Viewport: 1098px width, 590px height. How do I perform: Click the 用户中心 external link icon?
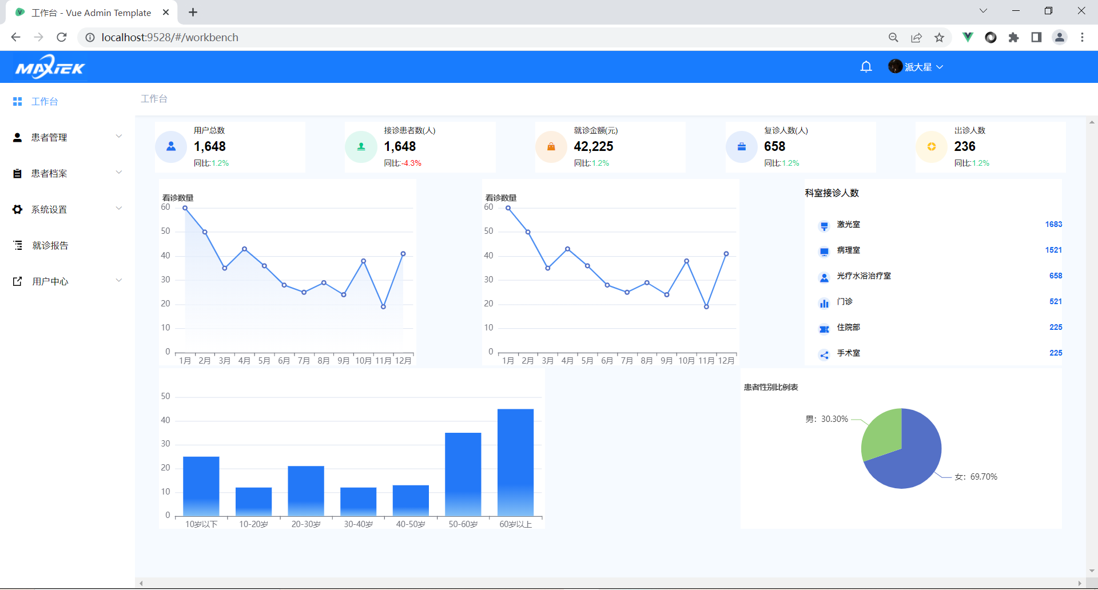tap(18, 281)
